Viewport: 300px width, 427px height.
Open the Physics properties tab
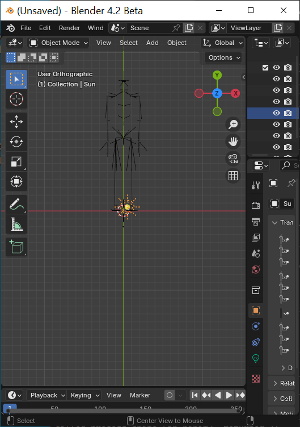256,326
